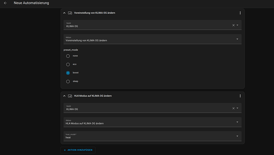Click device icon beside HLK-Modus auf KLIMA OG

tap(70, 96)
